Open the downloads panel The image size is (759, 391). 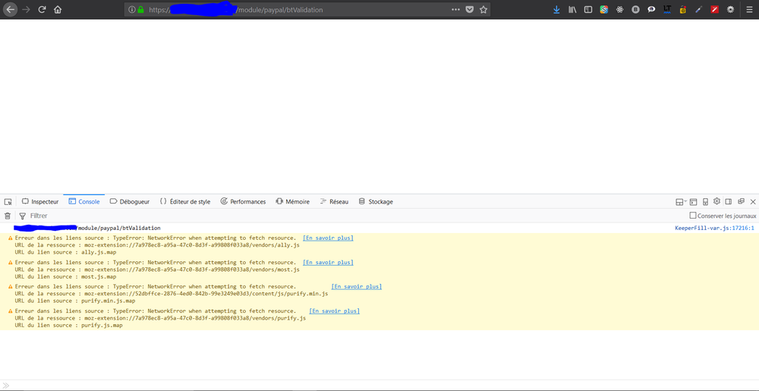[x=556, y=9]
